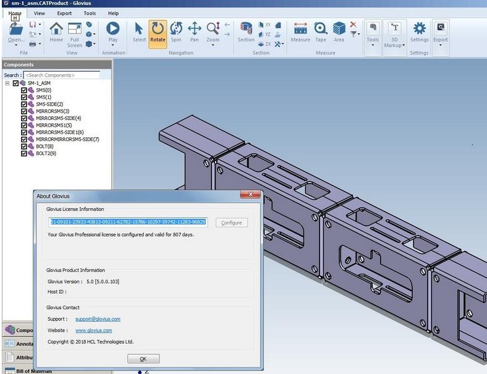Click the Configure license button

point(232,223)
